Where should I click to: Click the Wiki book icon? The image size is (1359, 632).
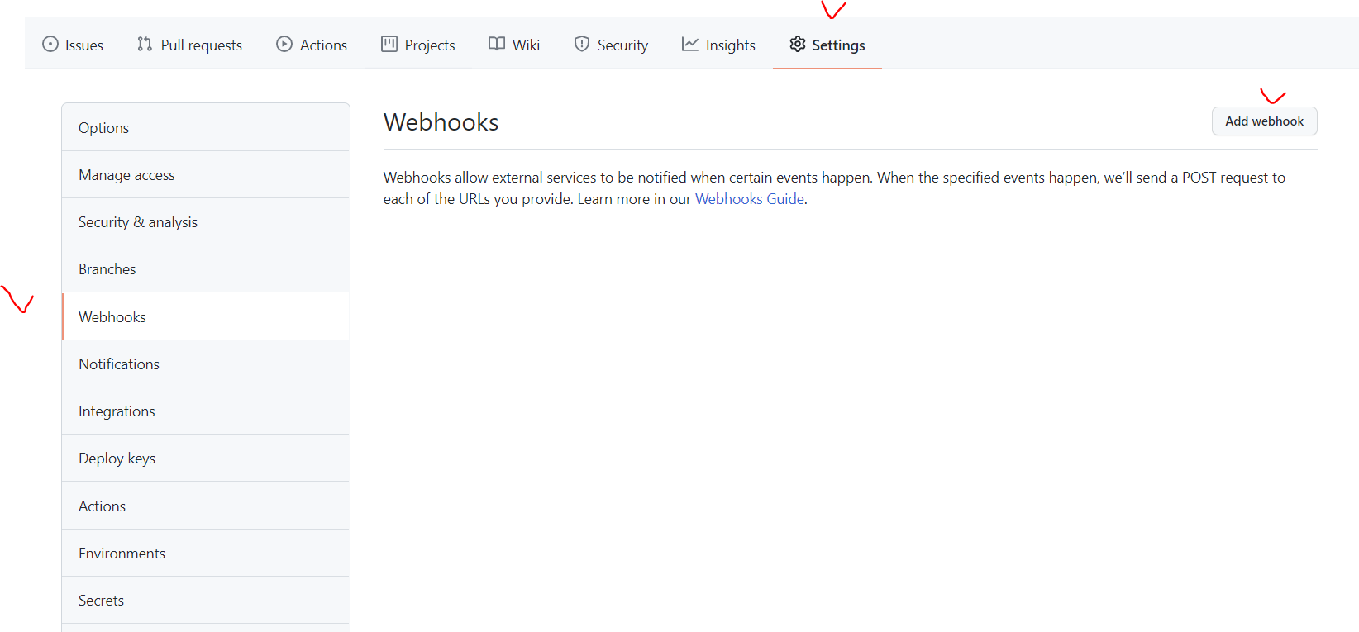click(497, 45)
